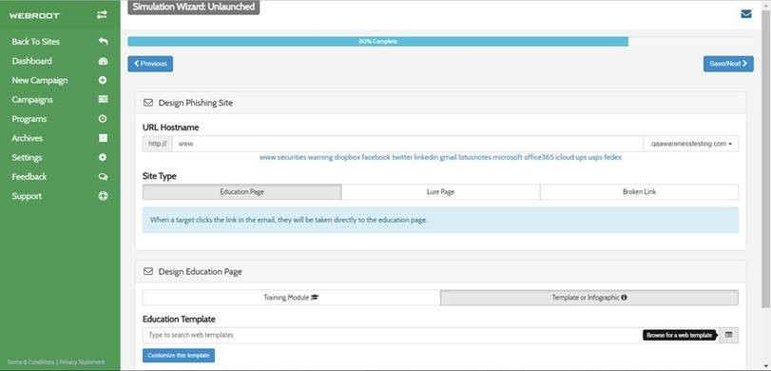Viewport: 771px width, 371px height.
Task: Click the 80% Complete progress bar
Action: (378, 41)
